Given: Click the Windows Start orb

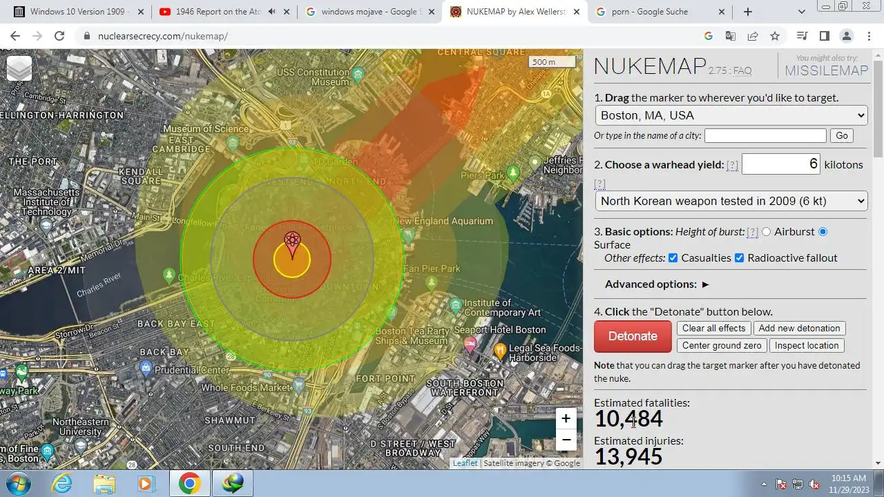Looking at the screenshot, I should point(19,483).
